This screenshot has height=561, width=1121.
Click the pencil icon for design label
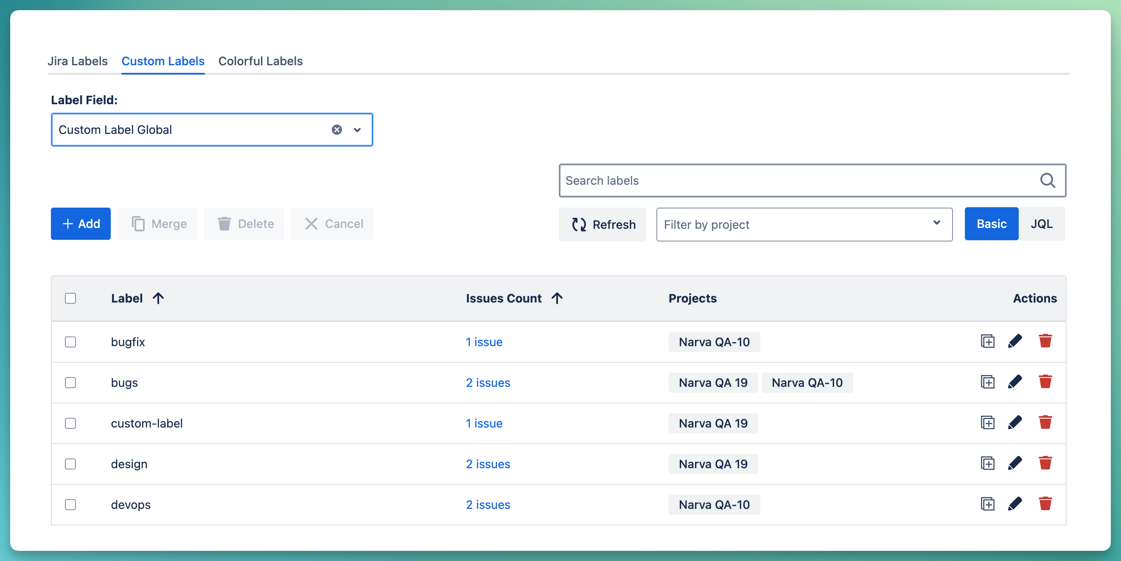[x=1015, y=464]
